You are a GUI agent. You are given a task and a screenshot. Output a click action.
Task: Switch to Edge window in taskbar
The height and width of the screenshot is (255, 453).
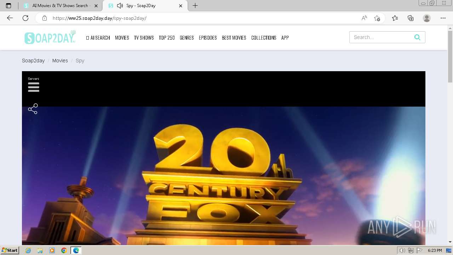[x=76, y=250]
